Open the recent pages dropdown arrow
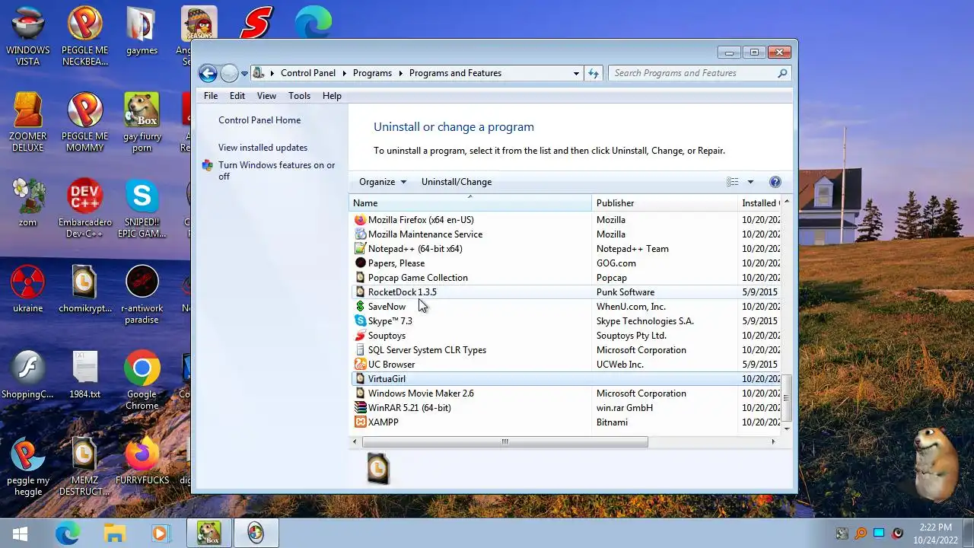The height and width of the screenshot is (548, 974). coord(244,74)
